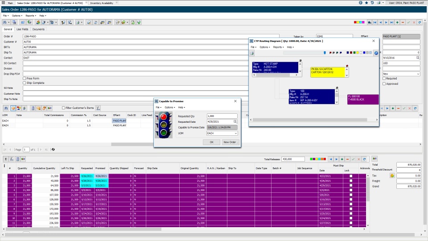Click the green checkmark icon in main toolbar

139,22
